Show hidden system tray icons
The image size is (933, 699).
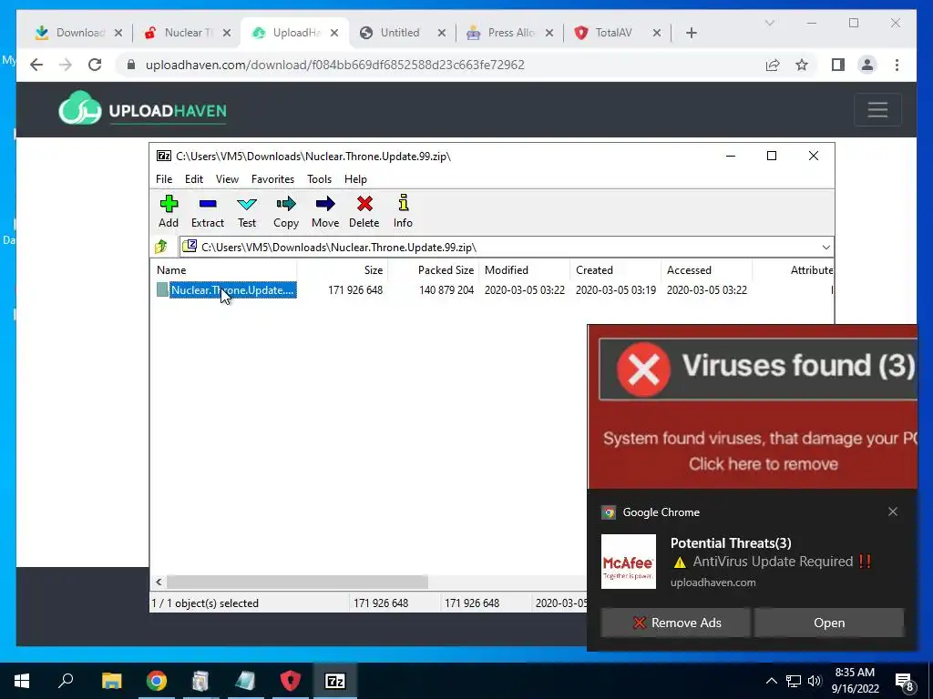tap(771, 681)
